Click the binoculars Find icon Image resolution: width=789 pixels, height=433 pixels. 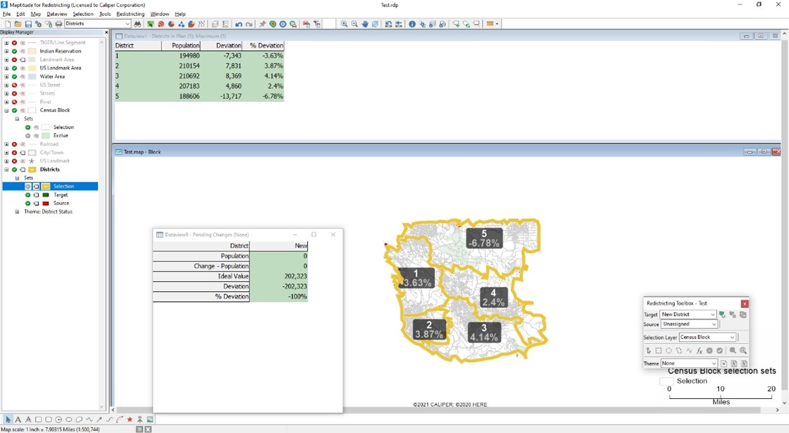point(138,24)
